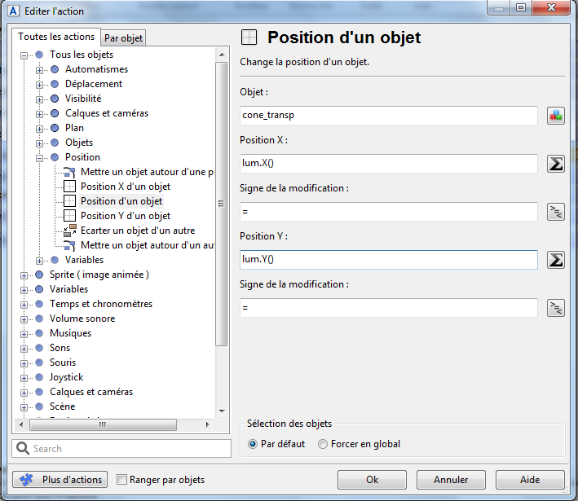
Task: Click the first 'Signe de la modification' field
Action: click(x=389, y=212)
